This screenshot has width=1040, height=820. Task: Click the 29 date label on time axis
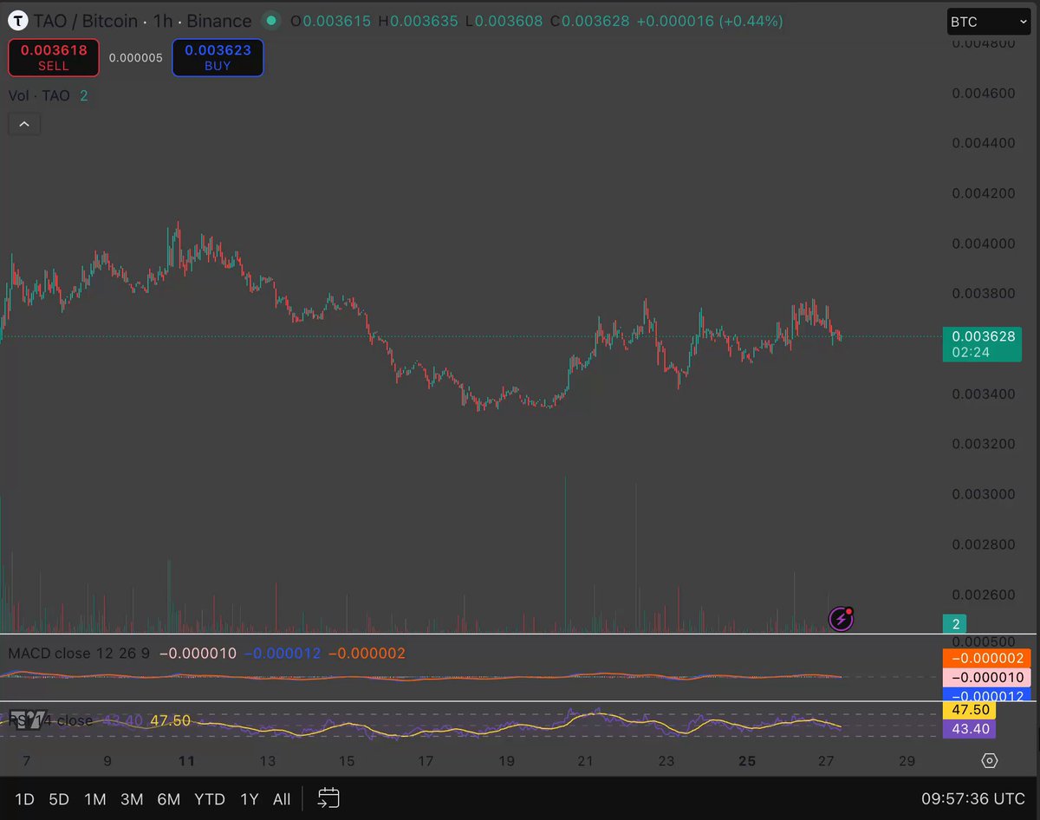point(907,761)
